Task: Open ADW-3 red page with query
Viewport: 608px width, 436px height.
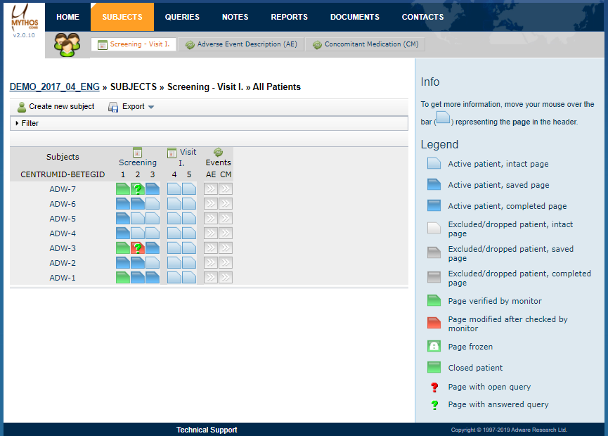Action: click(x=138, y=248)
